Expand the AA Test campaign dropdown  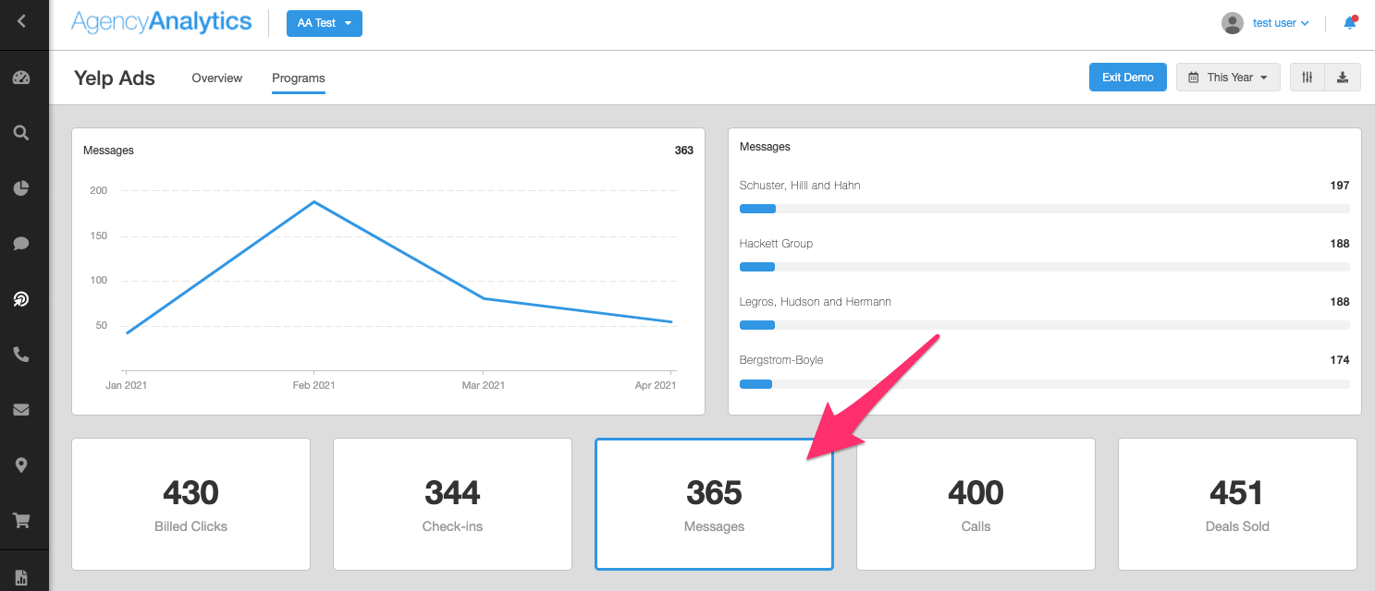(x=324, y=23)
